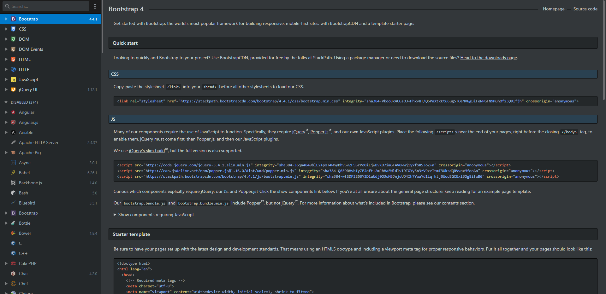Expand the DOM docs arrow

pos(6,39)
